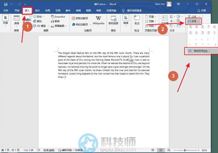Viewport: 218px width, 153px height.
Task: Click the 英语(美国) language indicator
Action: click(49, 150)
